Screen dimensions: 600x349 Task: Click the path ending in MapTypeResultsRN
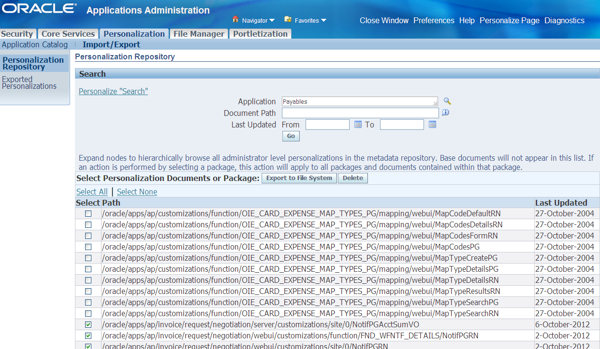point(301,291)
